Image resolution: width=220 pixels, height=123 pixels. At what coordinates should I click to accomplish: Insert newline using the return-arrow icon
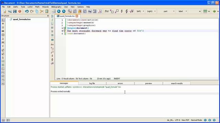[52, 40]
